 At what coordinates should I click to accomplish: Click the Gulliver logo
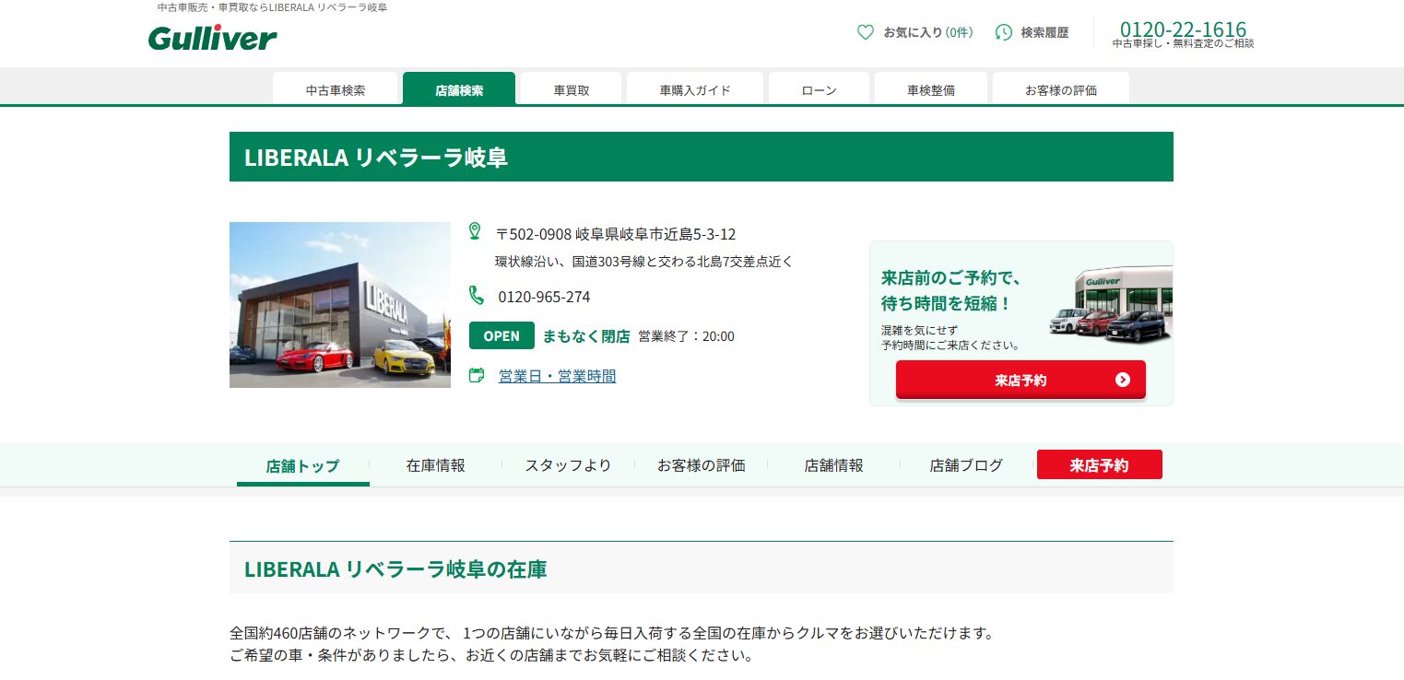click(x=212, y=38)
